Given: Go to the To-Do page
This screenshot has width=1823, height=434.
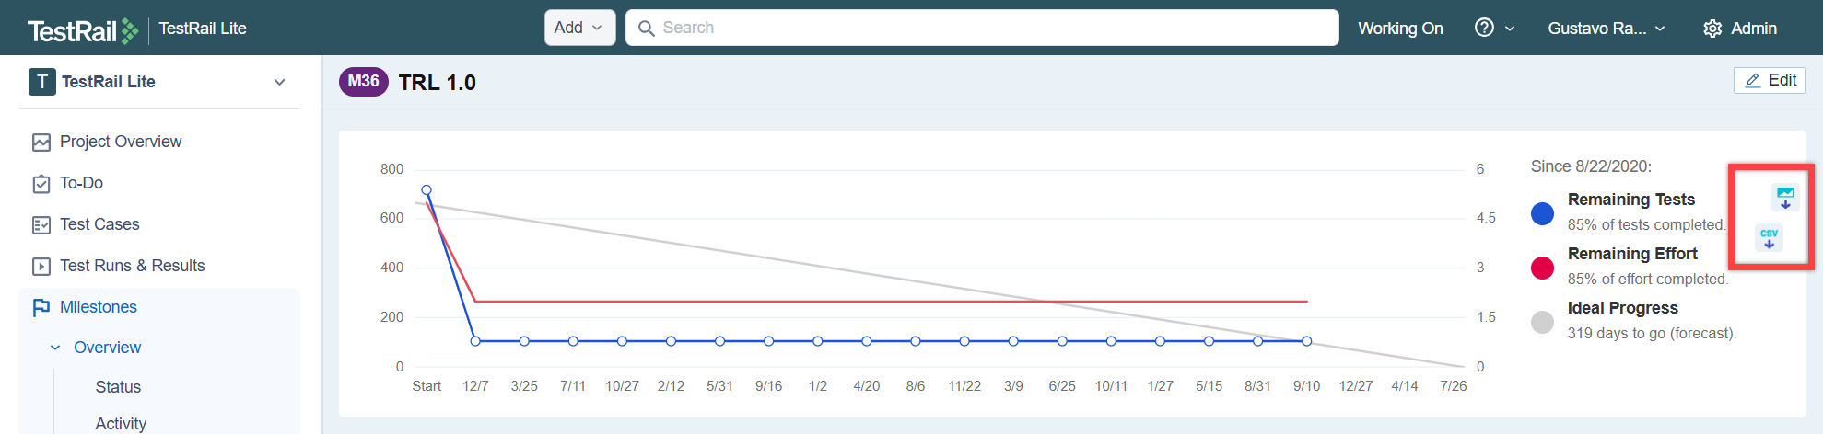Looking at the screenshot, I should tap(81, 183).
